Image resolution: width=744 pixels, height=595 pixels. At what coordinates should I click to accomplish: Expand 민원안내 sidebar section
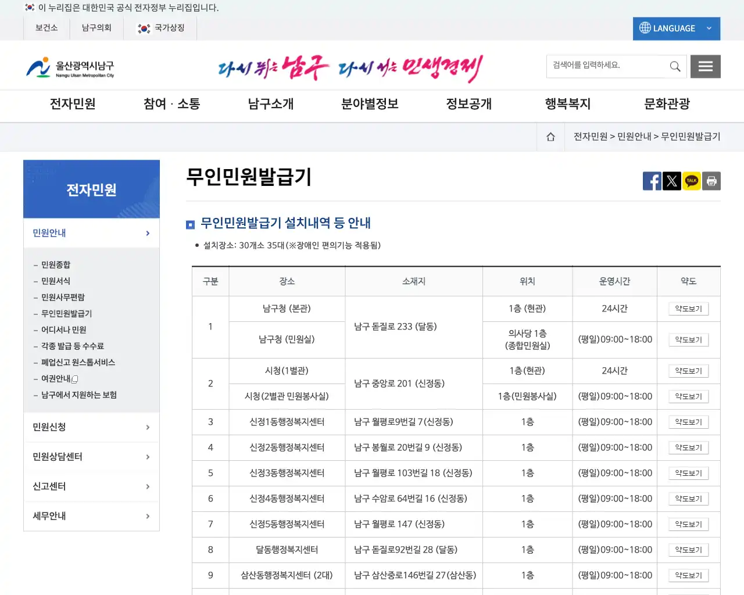point(91,233)
